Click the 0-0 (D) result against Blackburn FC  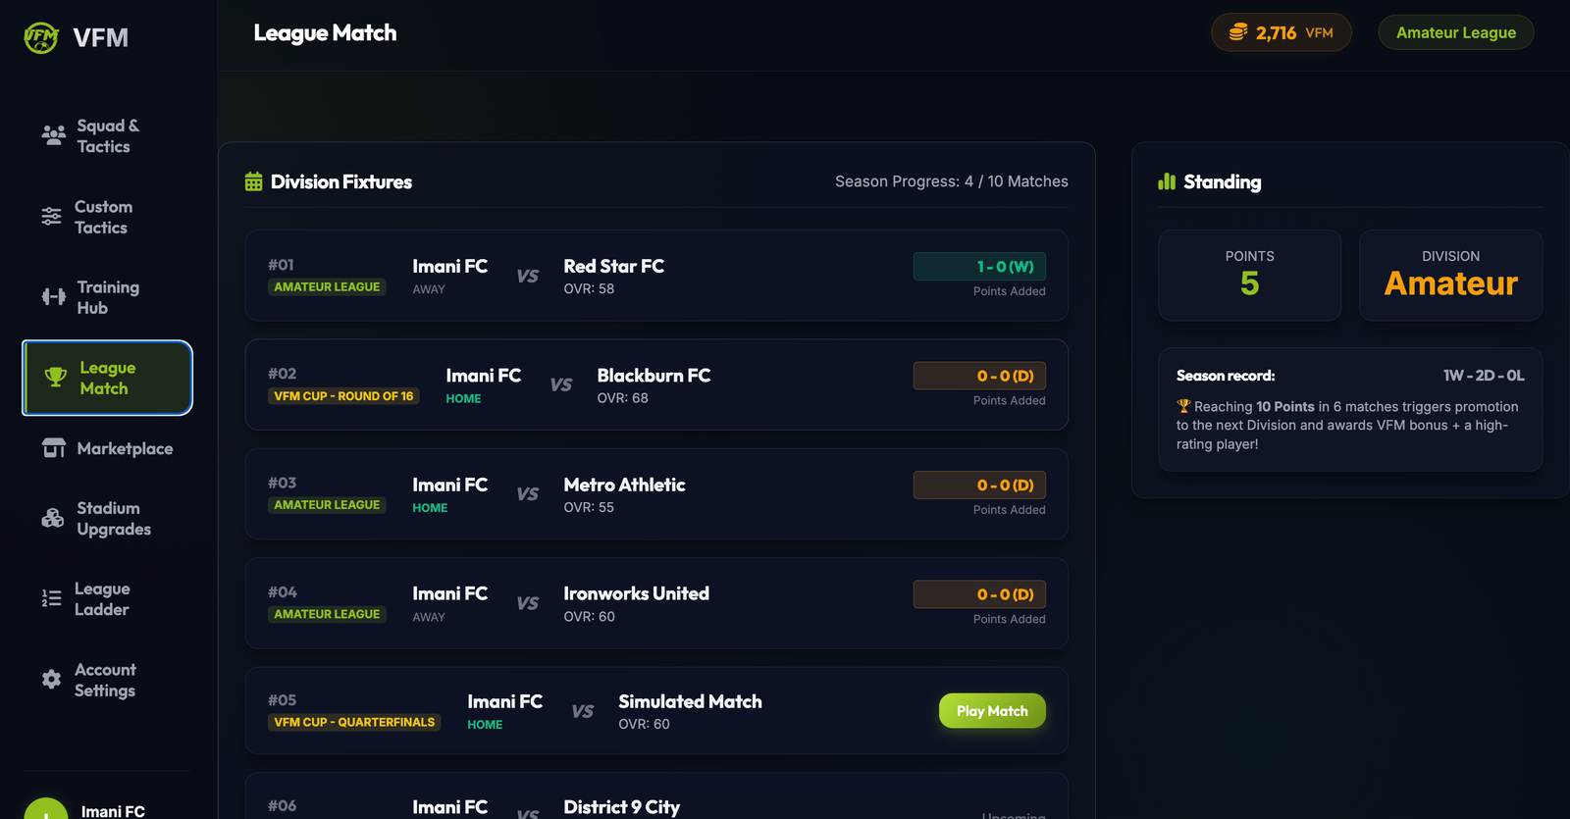pos(979,376)
